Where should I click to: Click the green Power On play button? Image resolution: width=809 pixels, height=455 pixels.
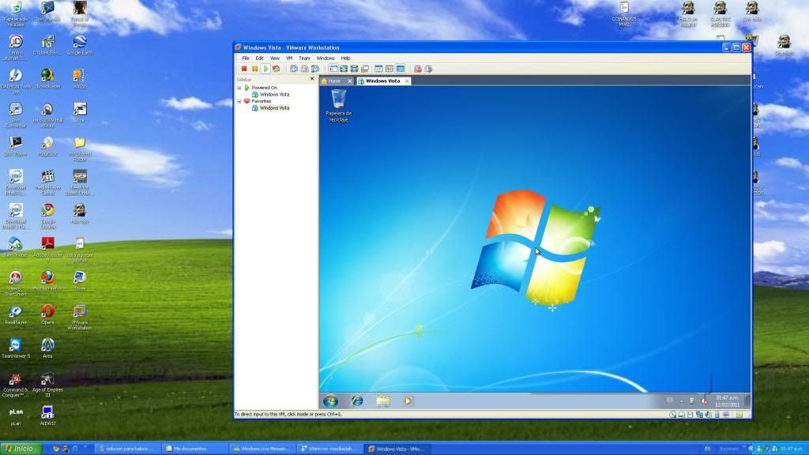click(265, 69)
